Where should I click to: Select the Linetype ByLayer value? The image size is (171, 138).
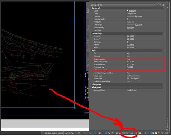(135, 16)
